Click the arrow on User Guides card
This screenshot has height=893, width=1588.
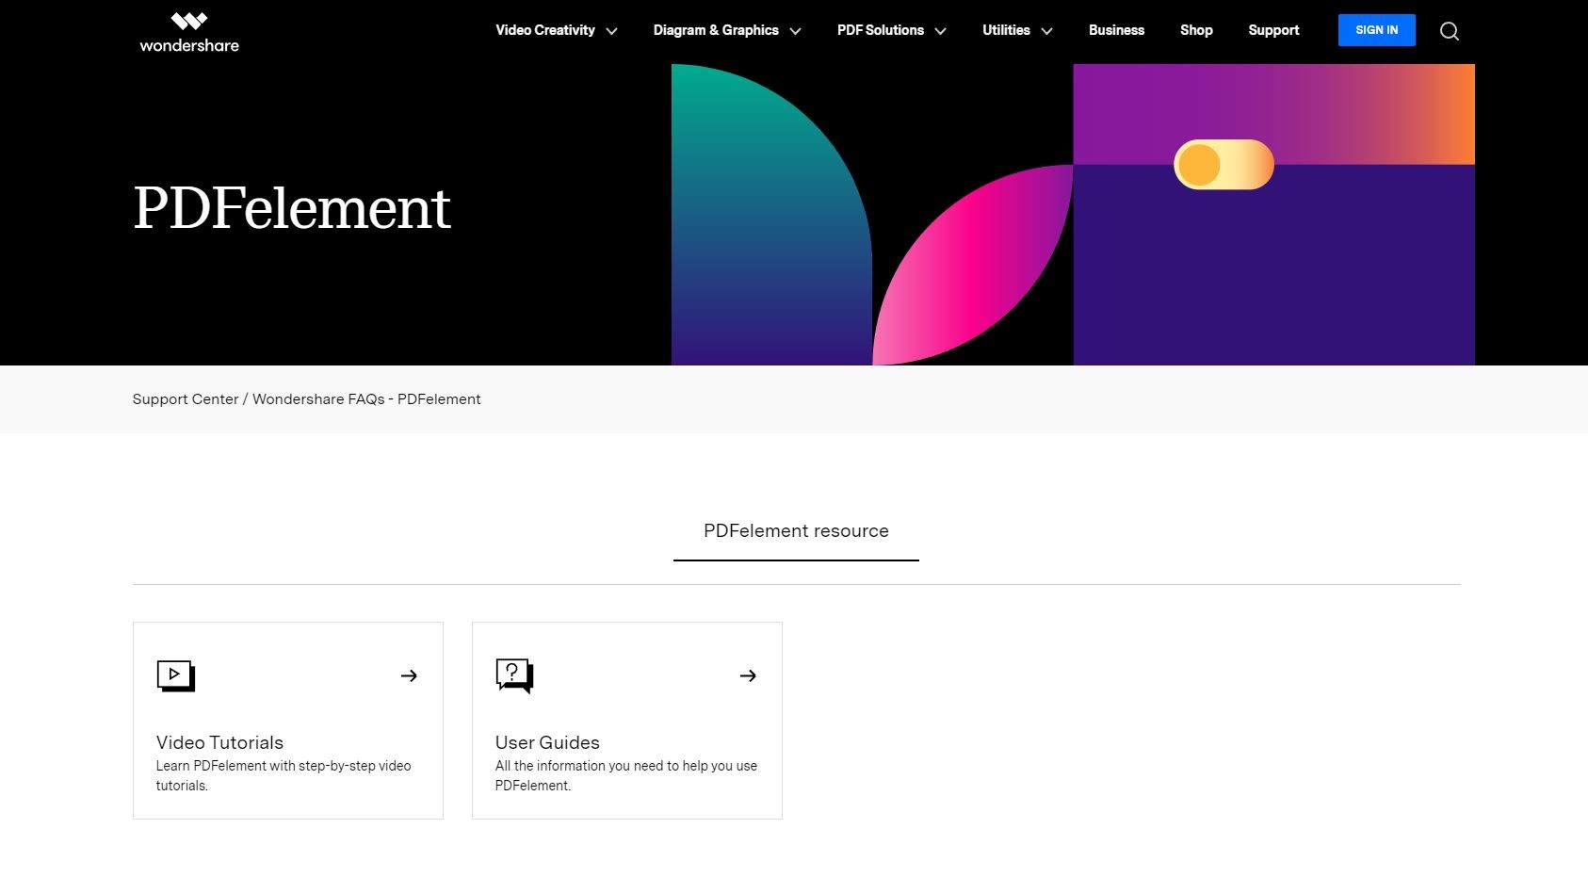(748, 675)
